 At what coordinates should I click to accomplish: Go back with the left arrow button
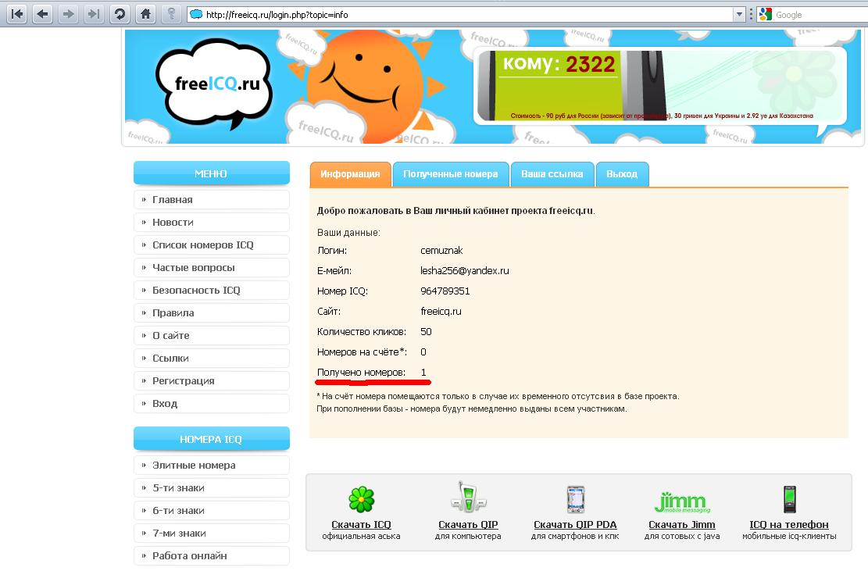[x=43, y=14]
